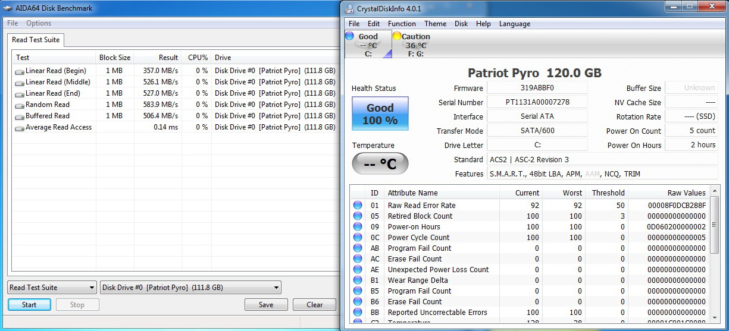Click the CPU% column header
This screenshot has width=729, height=331.
point(196,58)
